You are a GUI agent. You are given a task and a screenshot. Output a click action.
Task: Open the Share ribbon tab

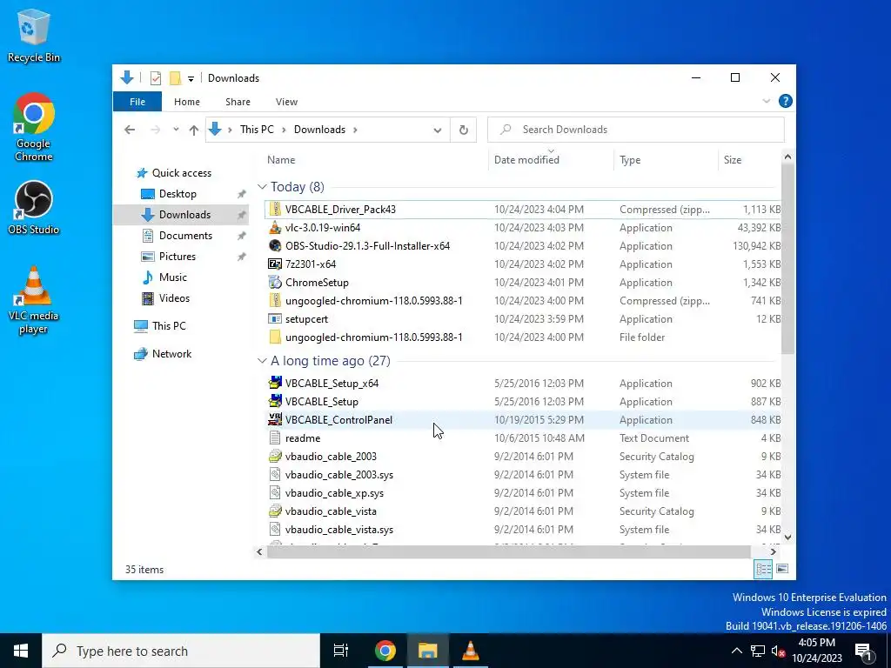(x=238, y=102)
